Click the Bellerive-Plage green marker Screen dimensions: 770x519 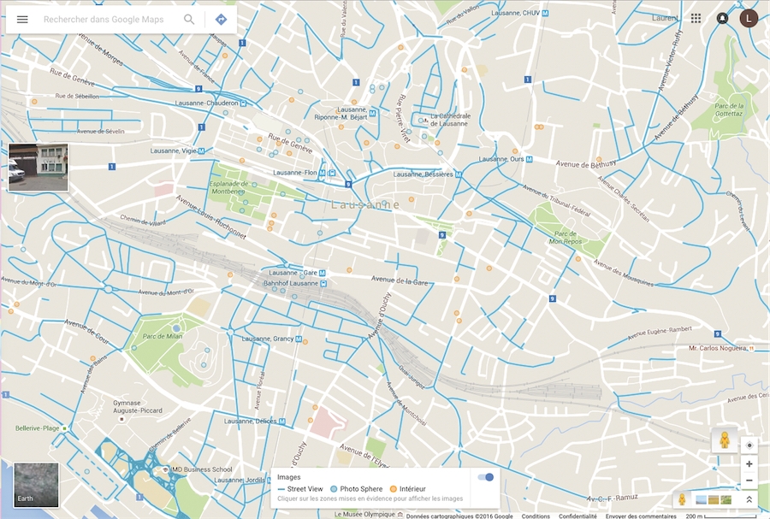pyautogui.click(x=64, y=428)
